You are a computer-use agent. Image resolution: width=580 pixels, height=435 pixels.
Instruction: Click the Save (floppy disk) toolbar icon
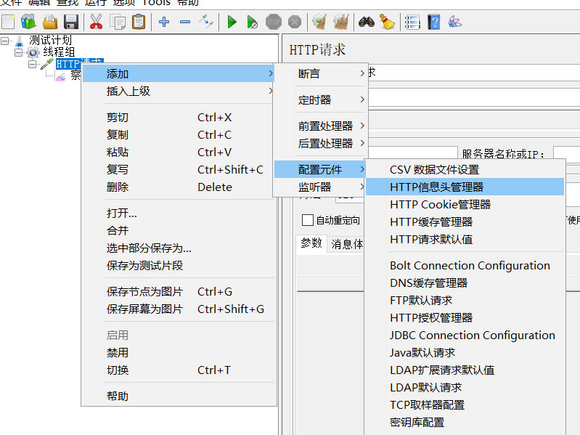coord(70,22)
